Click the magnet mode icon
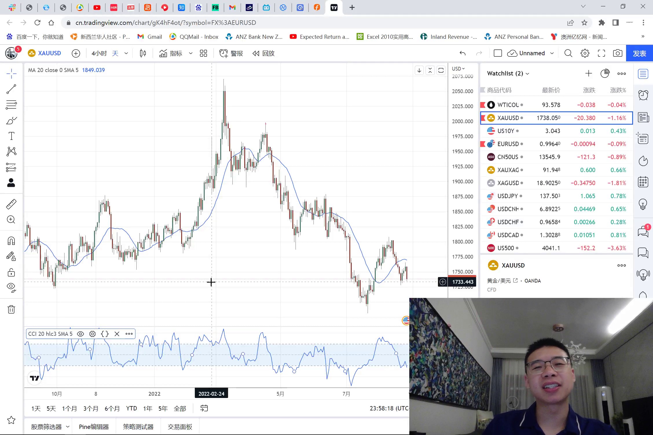The width and height of the screenshot is (653, 435). [x=11, y=241]
